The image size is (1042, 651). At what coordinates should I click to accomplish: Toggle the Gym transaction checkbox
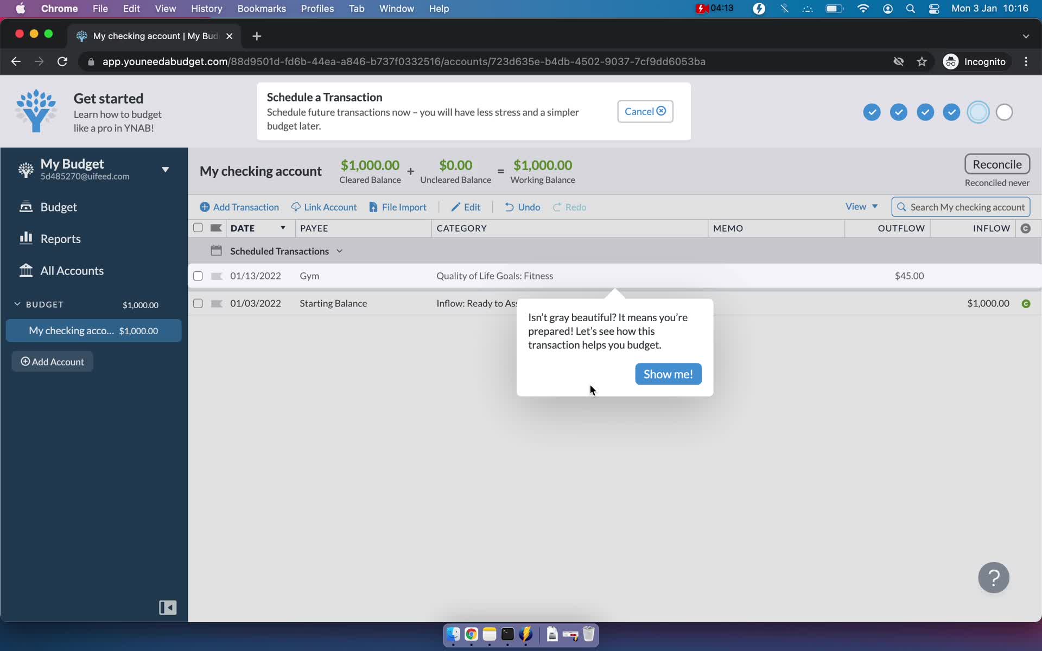[x=198, y=275]
